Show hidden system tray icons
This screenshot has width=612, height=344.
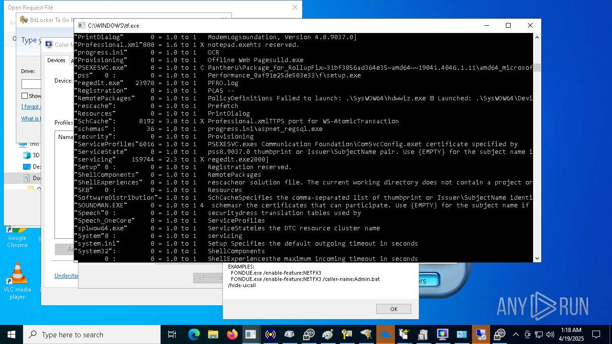coord(516,334)
